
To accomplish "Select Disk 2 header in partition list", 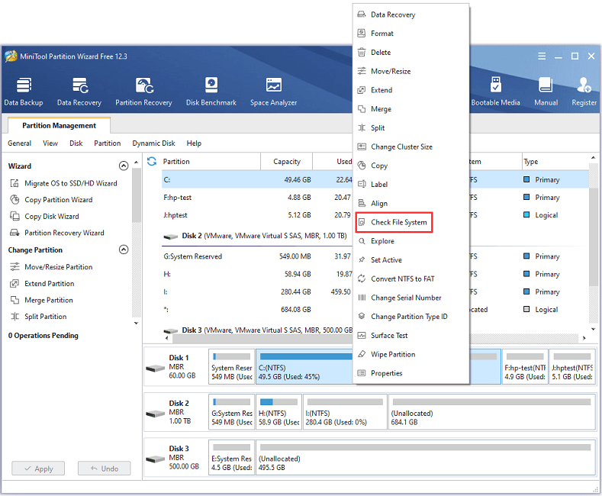I will point(256,236).
